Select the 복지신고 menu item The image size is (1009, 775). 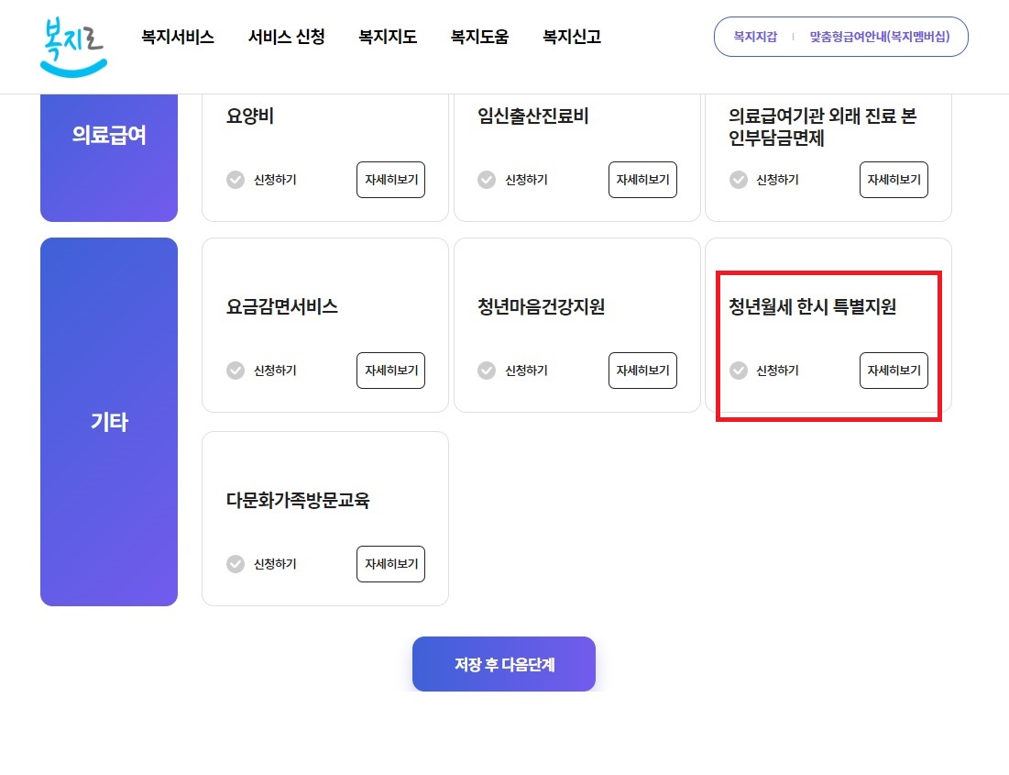pos(570,38)
